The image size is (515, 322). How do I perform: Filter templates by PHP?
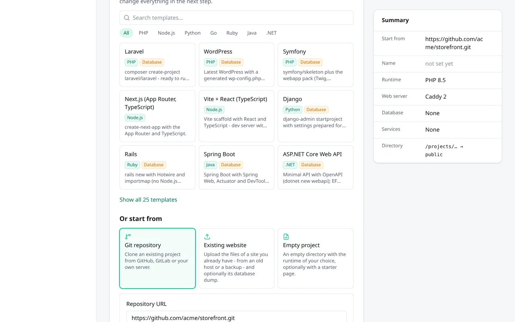[x=144, y=33]
